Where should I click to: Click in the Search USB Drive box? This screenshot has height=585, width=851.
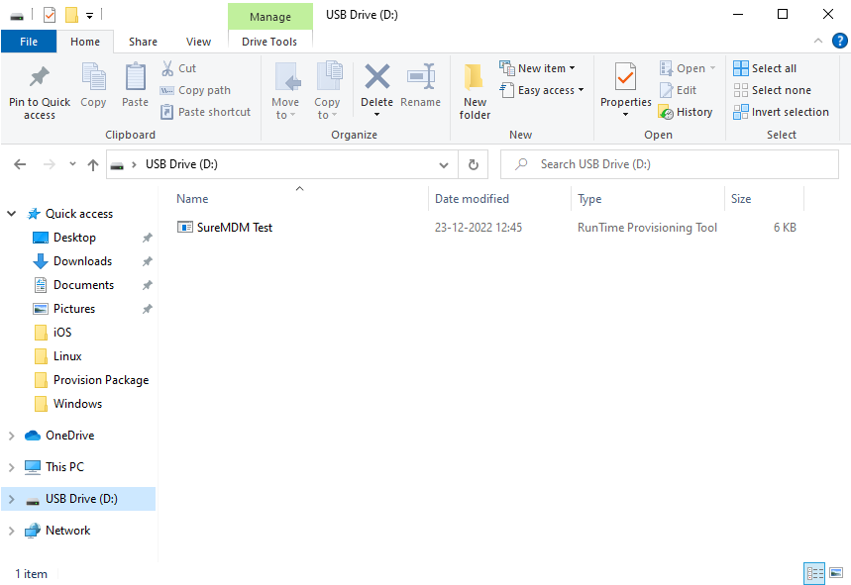pos(669,164)
